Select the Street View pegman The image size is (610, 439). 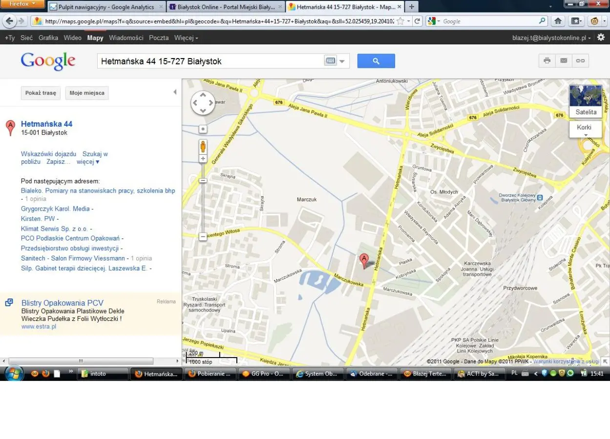coord(203,146)
